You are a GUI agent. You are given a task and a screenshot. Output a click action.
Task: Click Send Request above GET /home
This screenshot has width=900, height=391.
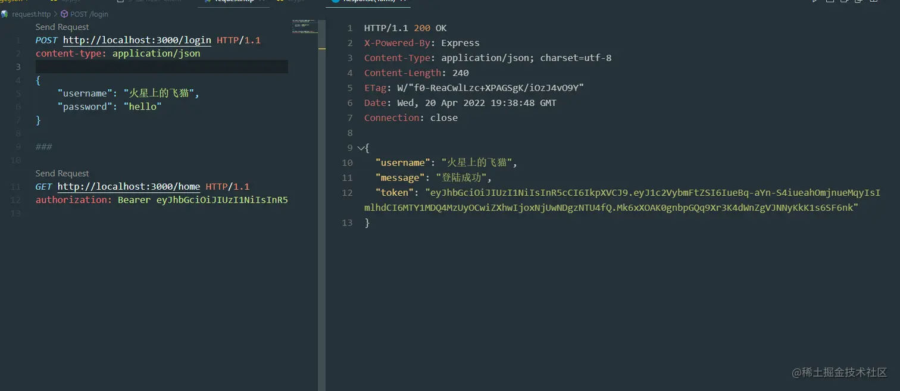coord(62,173)
